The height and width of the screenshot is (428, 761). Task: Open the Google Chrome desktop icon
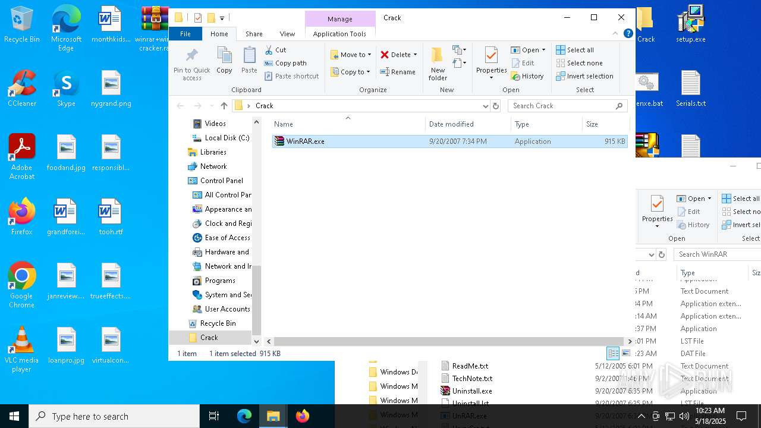22,285
